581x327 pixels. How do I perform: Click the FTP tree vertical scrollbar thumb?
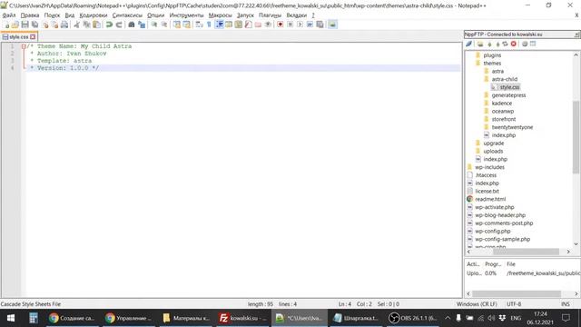tap(576, 137)
